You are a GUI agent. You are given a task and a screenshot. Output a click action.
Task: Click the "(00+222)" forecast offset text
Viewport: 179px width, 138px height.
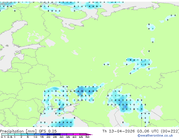[x=170, y=131]
